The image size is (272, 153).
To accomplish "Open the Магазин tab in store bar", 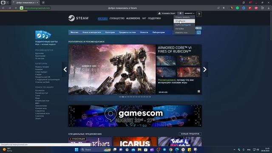I will pyautogui.click(x=74, y=32).
